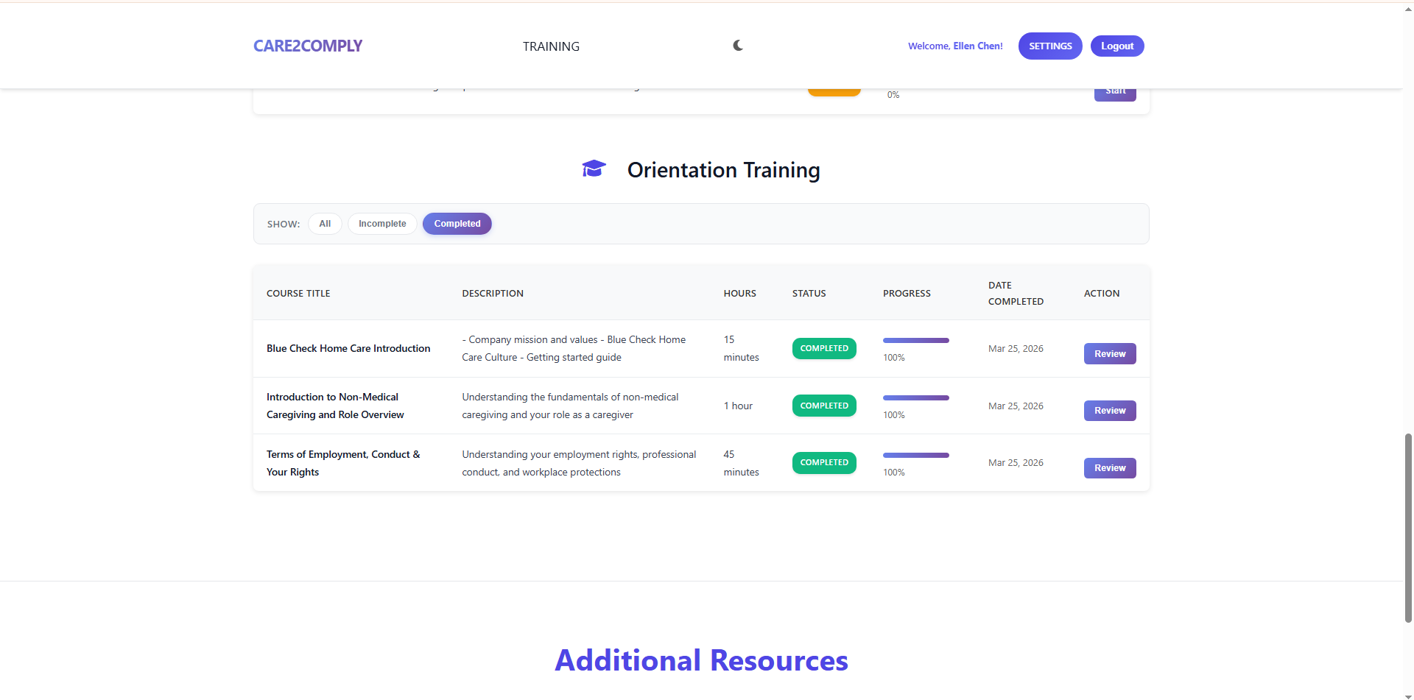Click the Additional Resources heading

pyautogui.click(x=700, y=660)
